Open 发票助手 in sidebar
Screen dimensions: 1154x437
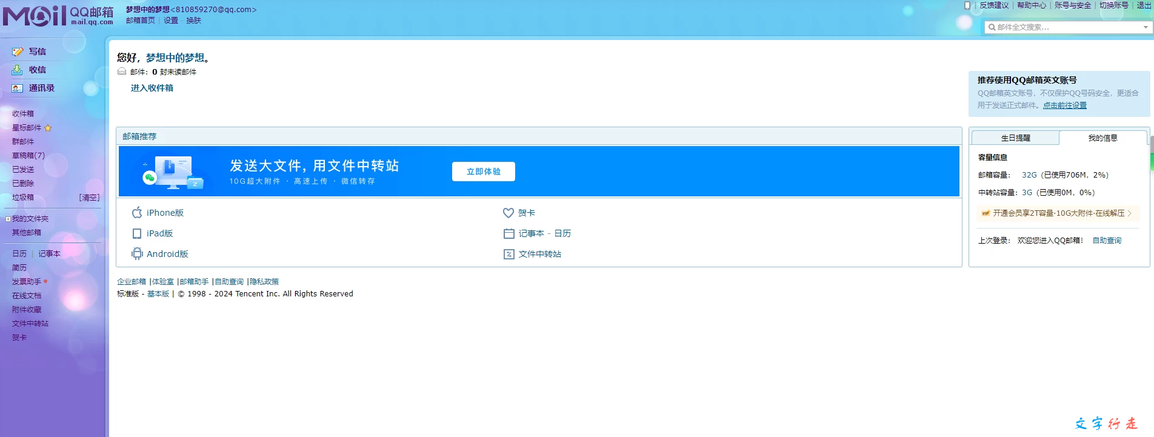(x=27, y=282)
